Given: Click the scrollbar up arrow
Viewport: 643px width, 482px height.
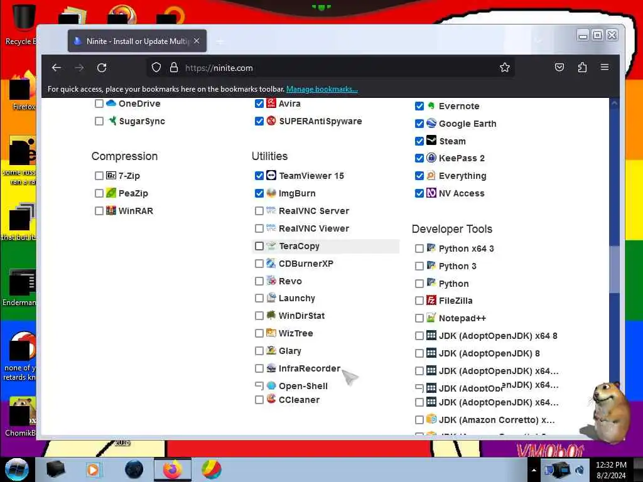Looking at the screenshot, I should [614, 104].
